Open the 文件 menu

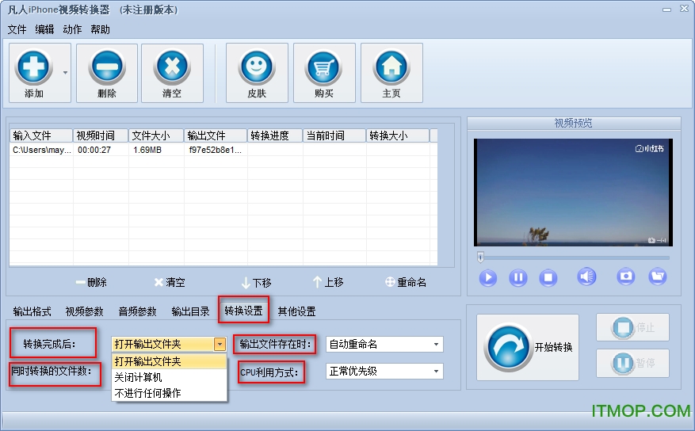tap(17, 29)
